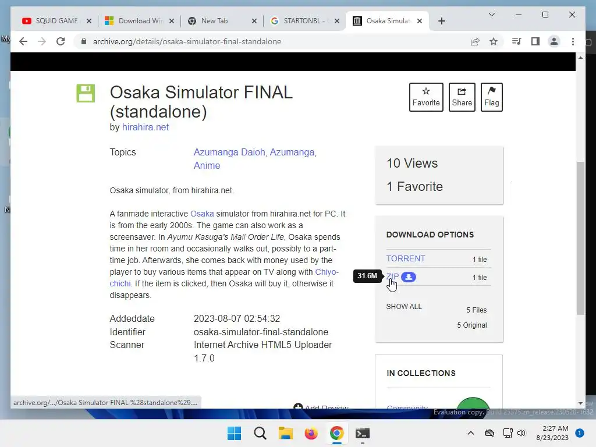The image size is (596, 447).
Task: Click the page vertical scrollbar thumb
Action: click(x=580, y=238)
